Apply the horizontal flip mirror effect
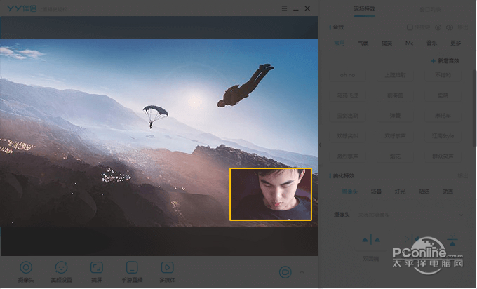Image resolution: width=477 pixels, height=289 pixels. coord(412,239)
